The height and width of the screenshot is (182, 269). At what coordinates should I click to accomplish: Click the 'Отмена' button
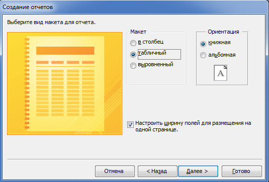(115, 171)
